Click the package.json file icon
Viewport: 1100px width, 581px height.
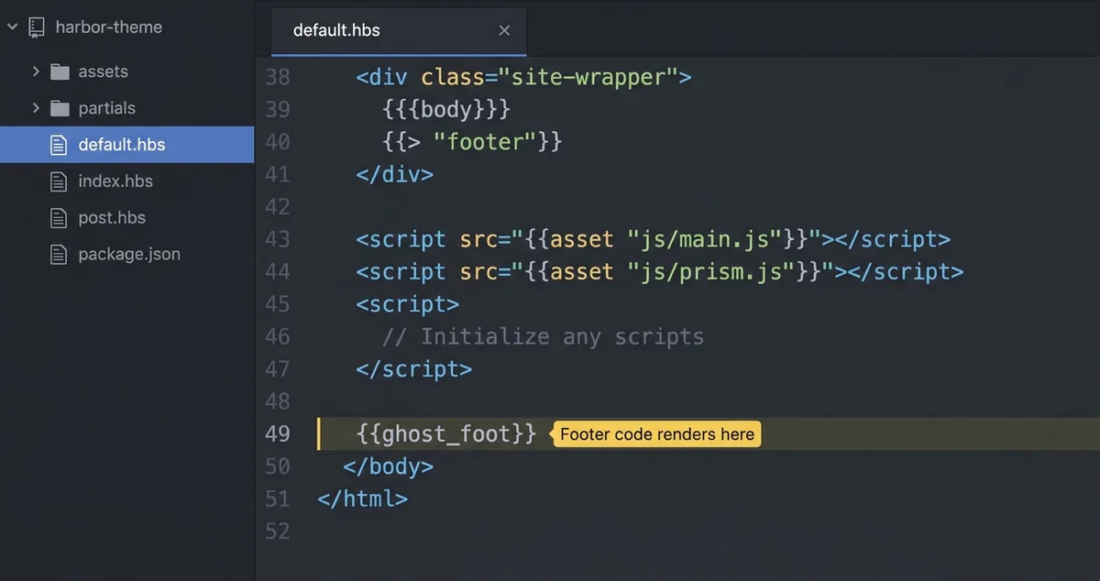60,254
